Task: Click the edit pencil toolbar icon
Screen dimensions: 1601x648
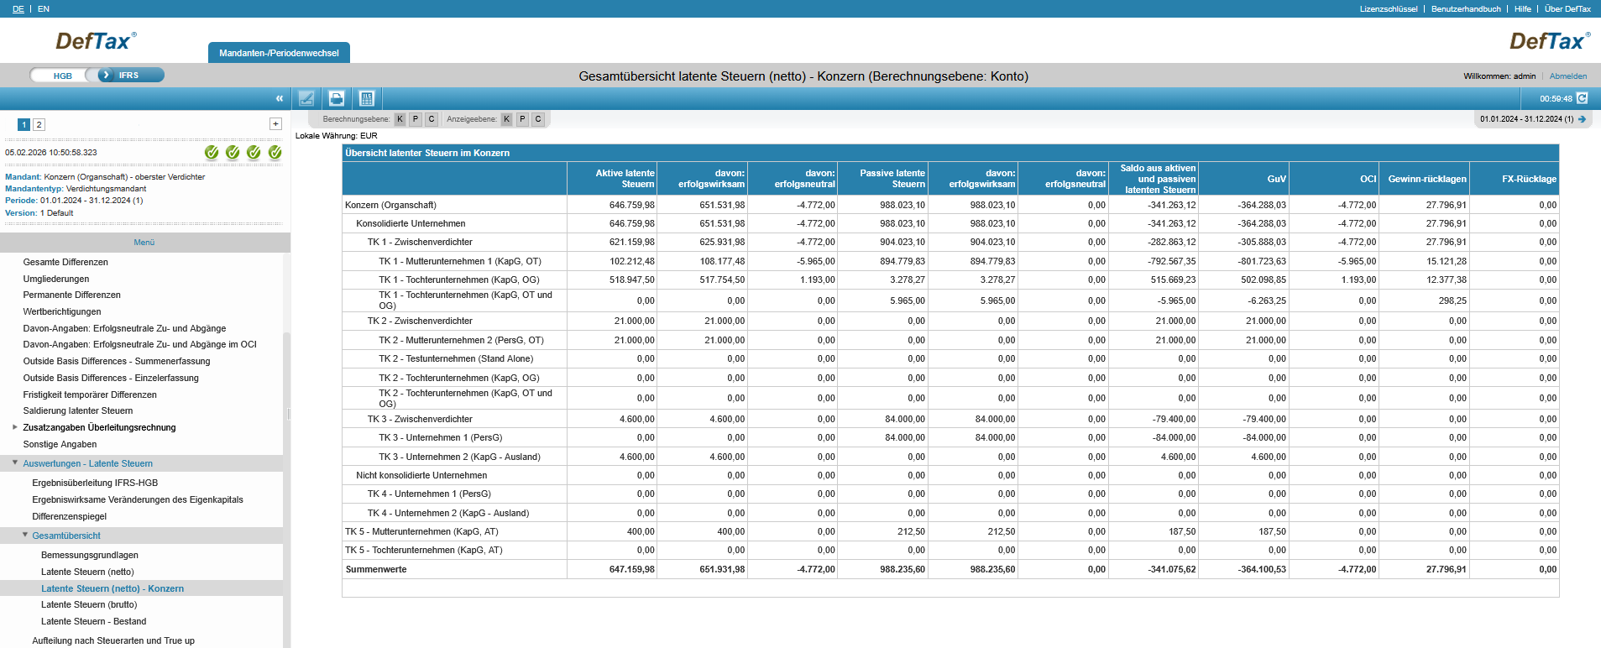Action: click(306, 98)
